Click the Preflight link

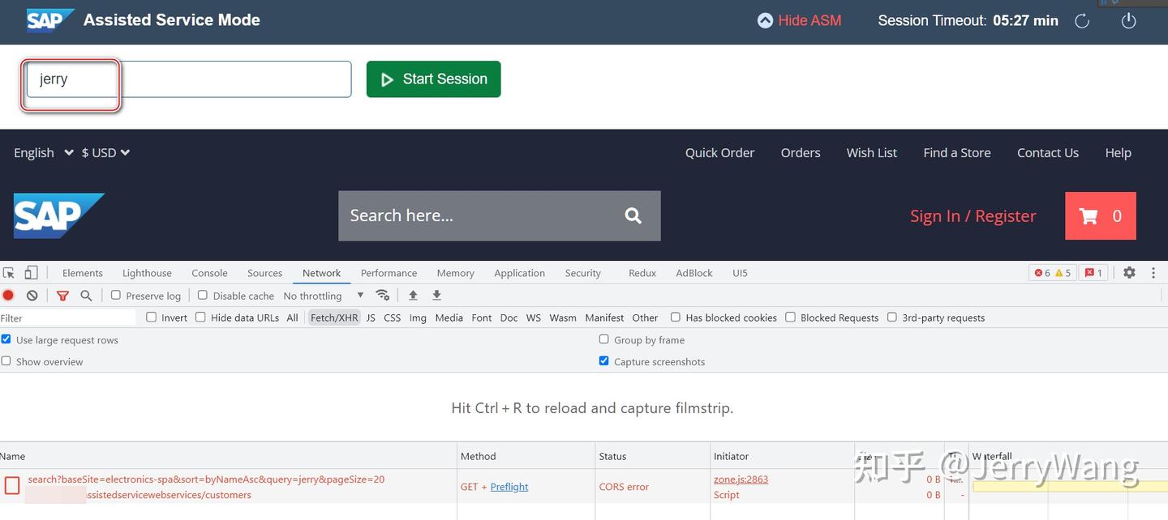[x=509, y=487]
